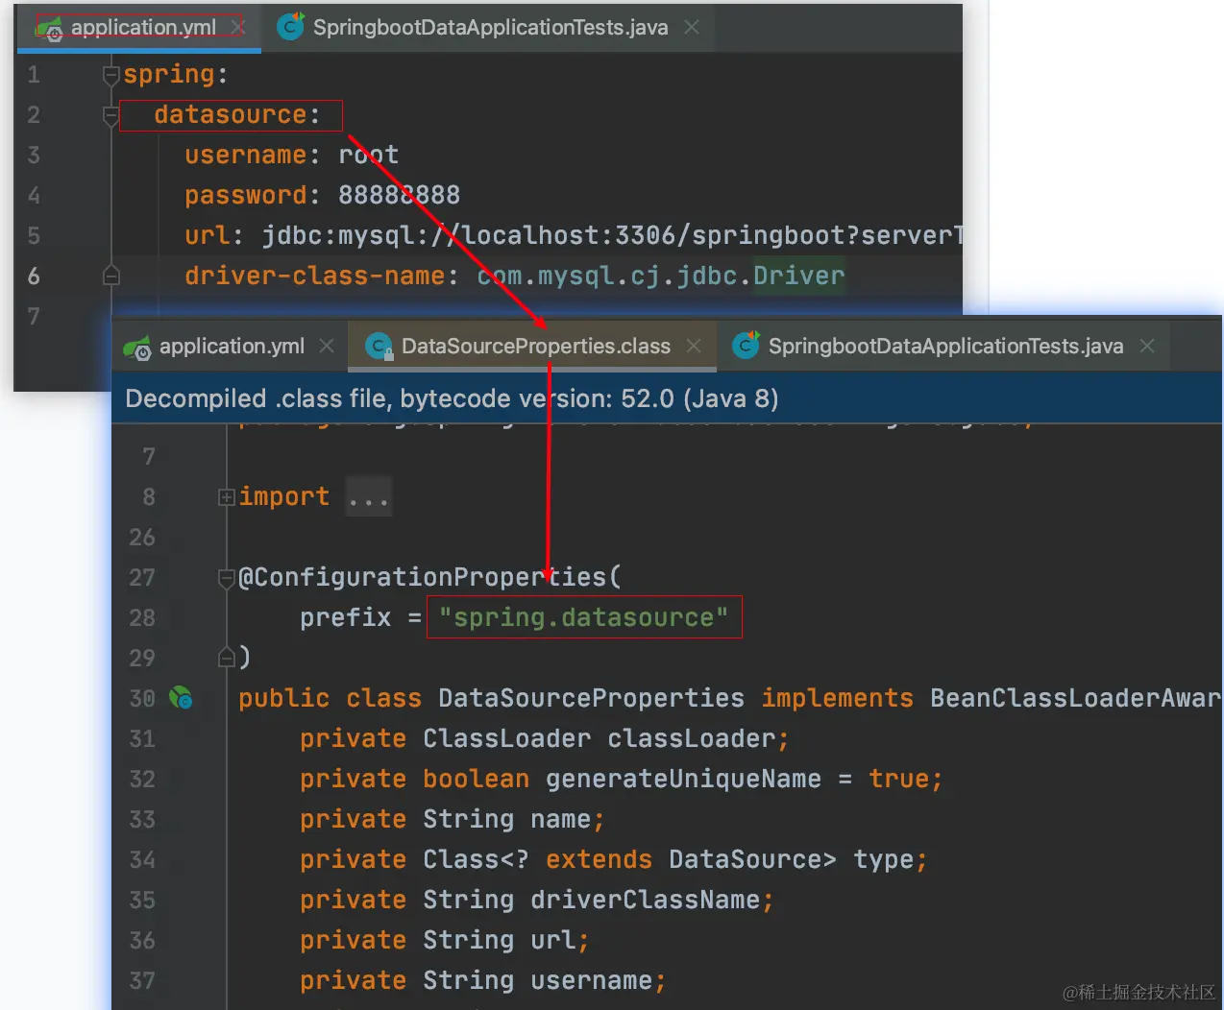Screen dimensions: 1224x1010
Task: Click the "spring.datasource" prefix string
Action: 583,617
